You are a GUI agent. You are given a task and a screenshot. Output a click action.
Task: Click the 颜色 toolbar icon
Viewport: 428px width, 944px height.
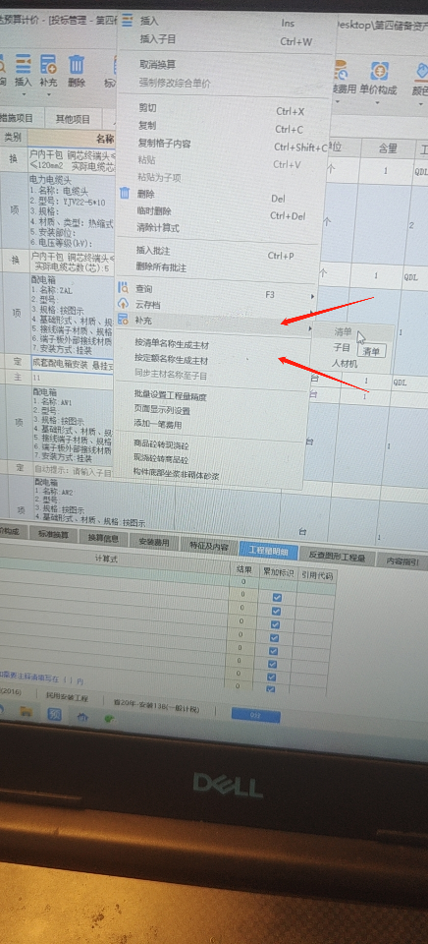422,72
